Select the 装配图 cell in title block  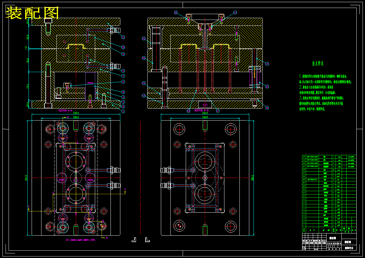tap(334, 238)
